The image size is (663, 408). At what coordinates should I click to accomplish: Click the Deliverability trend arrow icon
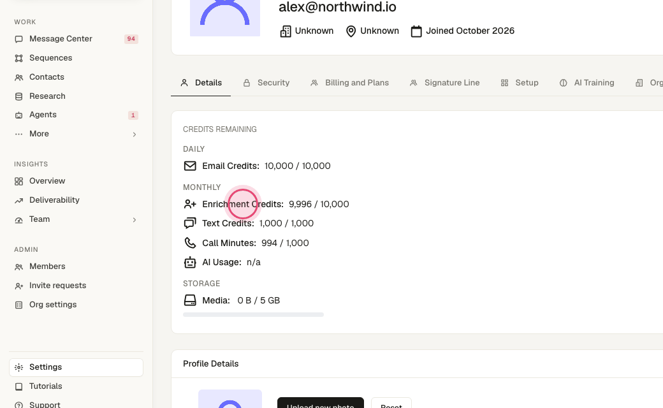coord(18,200)
